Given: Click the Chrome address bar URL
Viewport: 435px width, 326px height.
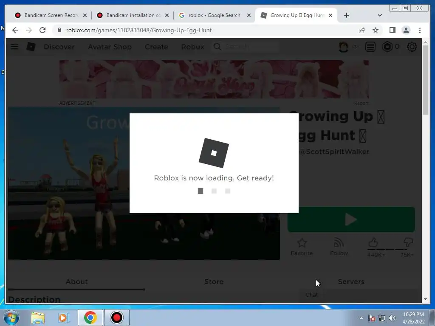Looking at the screenshot, I should pyautogui.click(x=139, y=30).
